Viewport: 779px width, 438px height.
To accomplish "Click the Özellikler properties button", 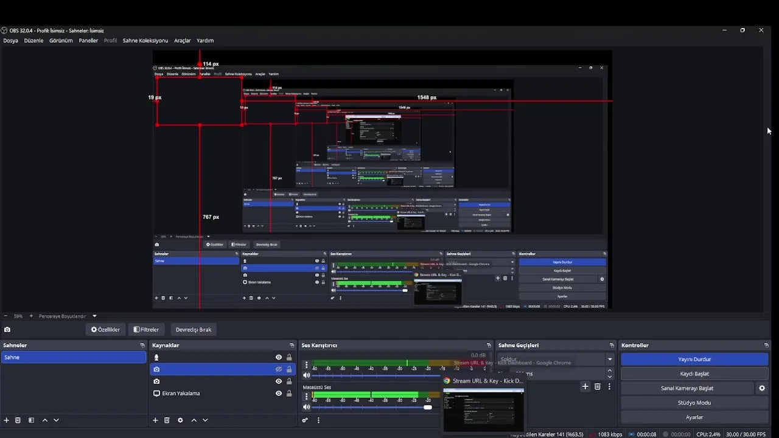I will (105, 330).
